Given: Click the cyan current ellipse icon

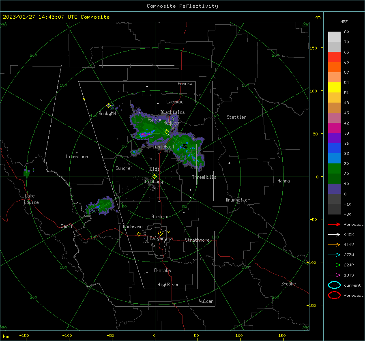Looking at the screenshot, I should coord(334,285).
